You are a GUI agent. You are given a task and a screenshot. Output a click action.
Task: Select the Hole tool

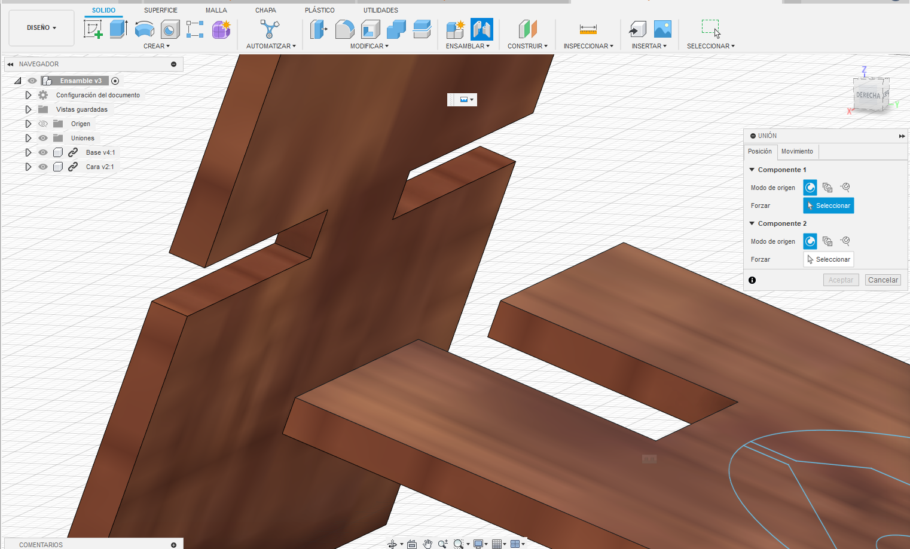click(170, 29)
